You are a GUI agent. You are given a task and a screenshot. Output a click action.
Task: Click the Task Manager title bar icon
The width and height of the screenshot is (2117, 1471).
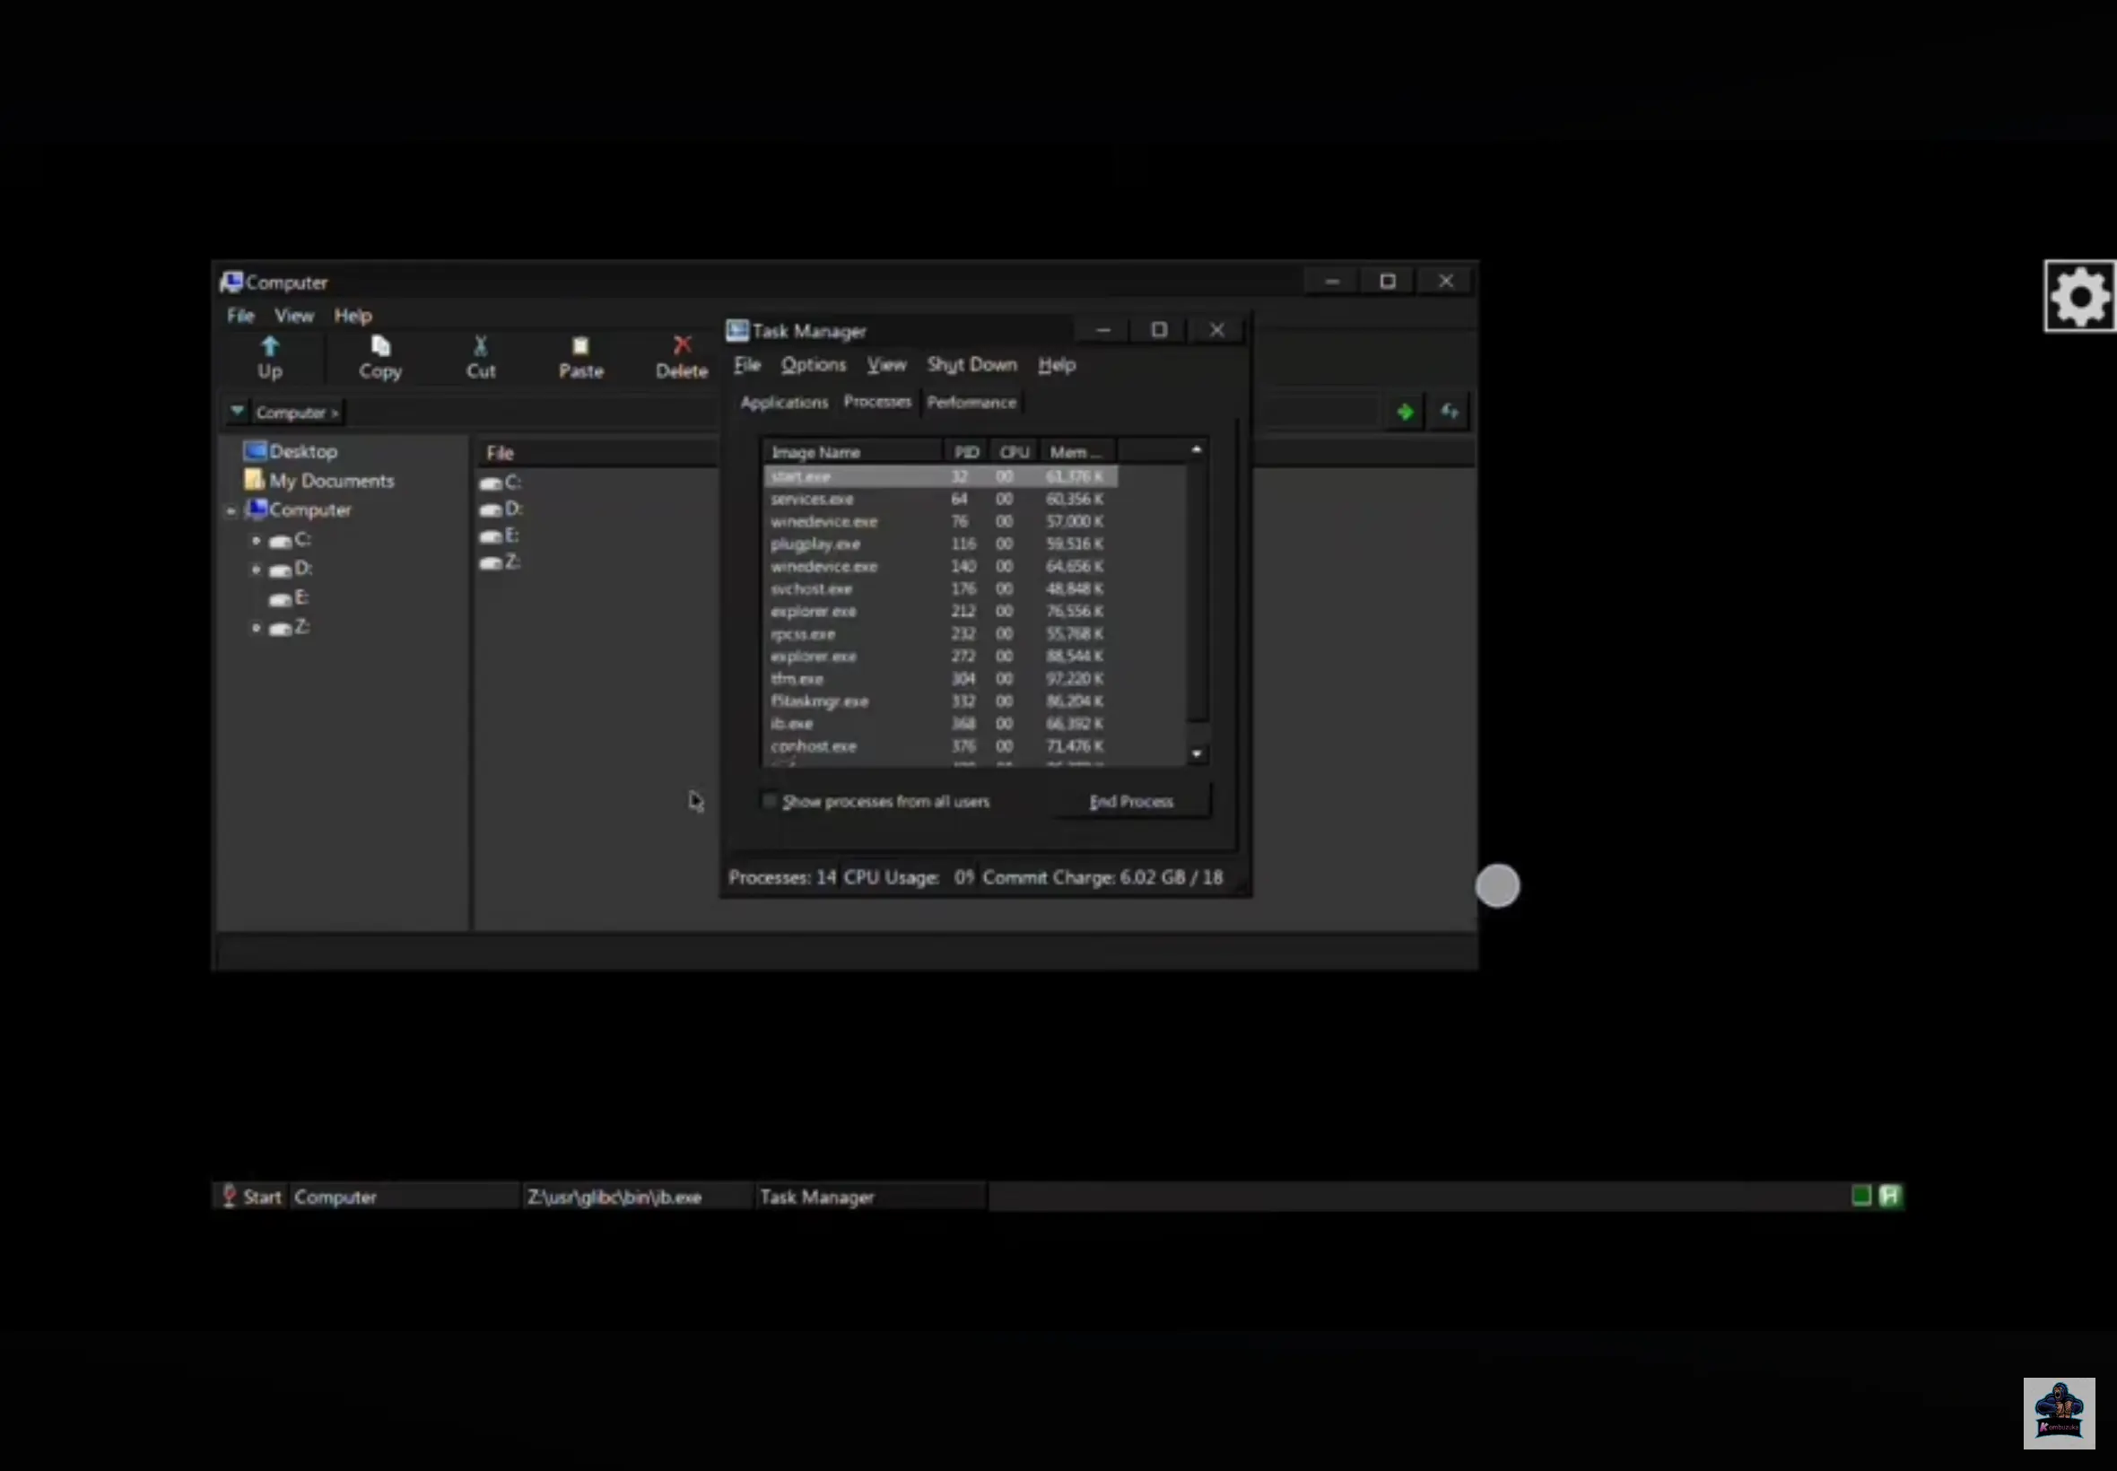click(736, 330)
